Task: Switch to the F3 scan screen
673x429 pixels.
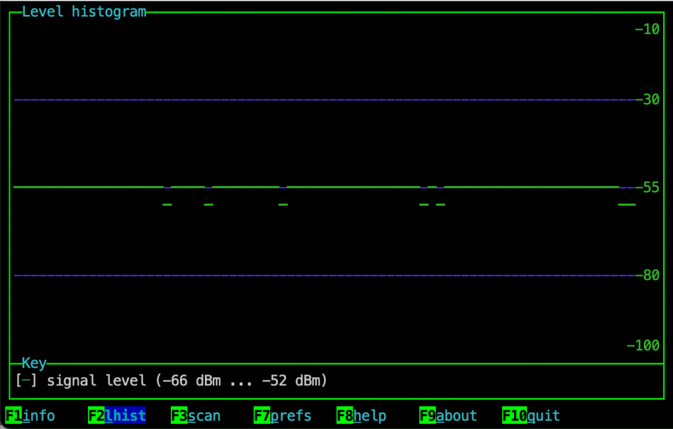Action: (x=196, y=415)
